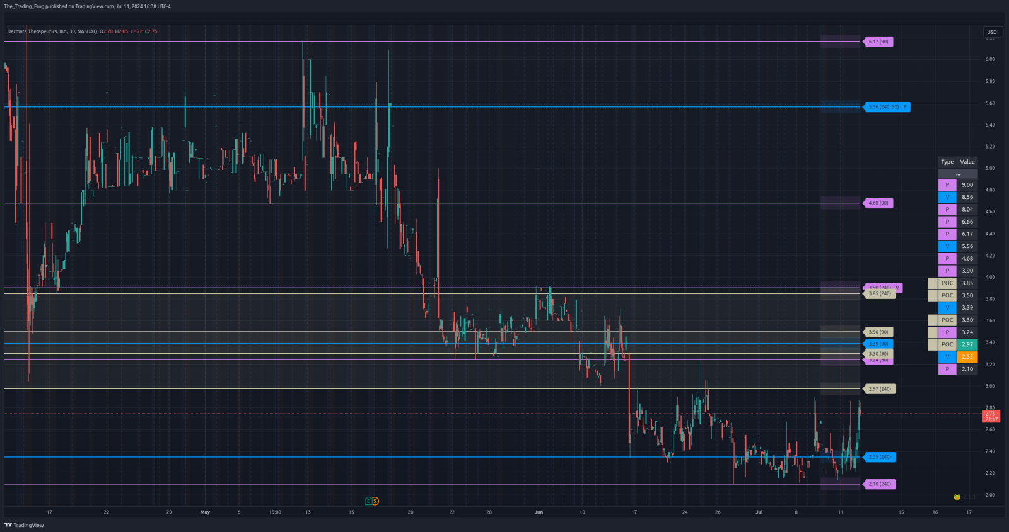Click the POC type cell beside 3.30

(947, 320)
